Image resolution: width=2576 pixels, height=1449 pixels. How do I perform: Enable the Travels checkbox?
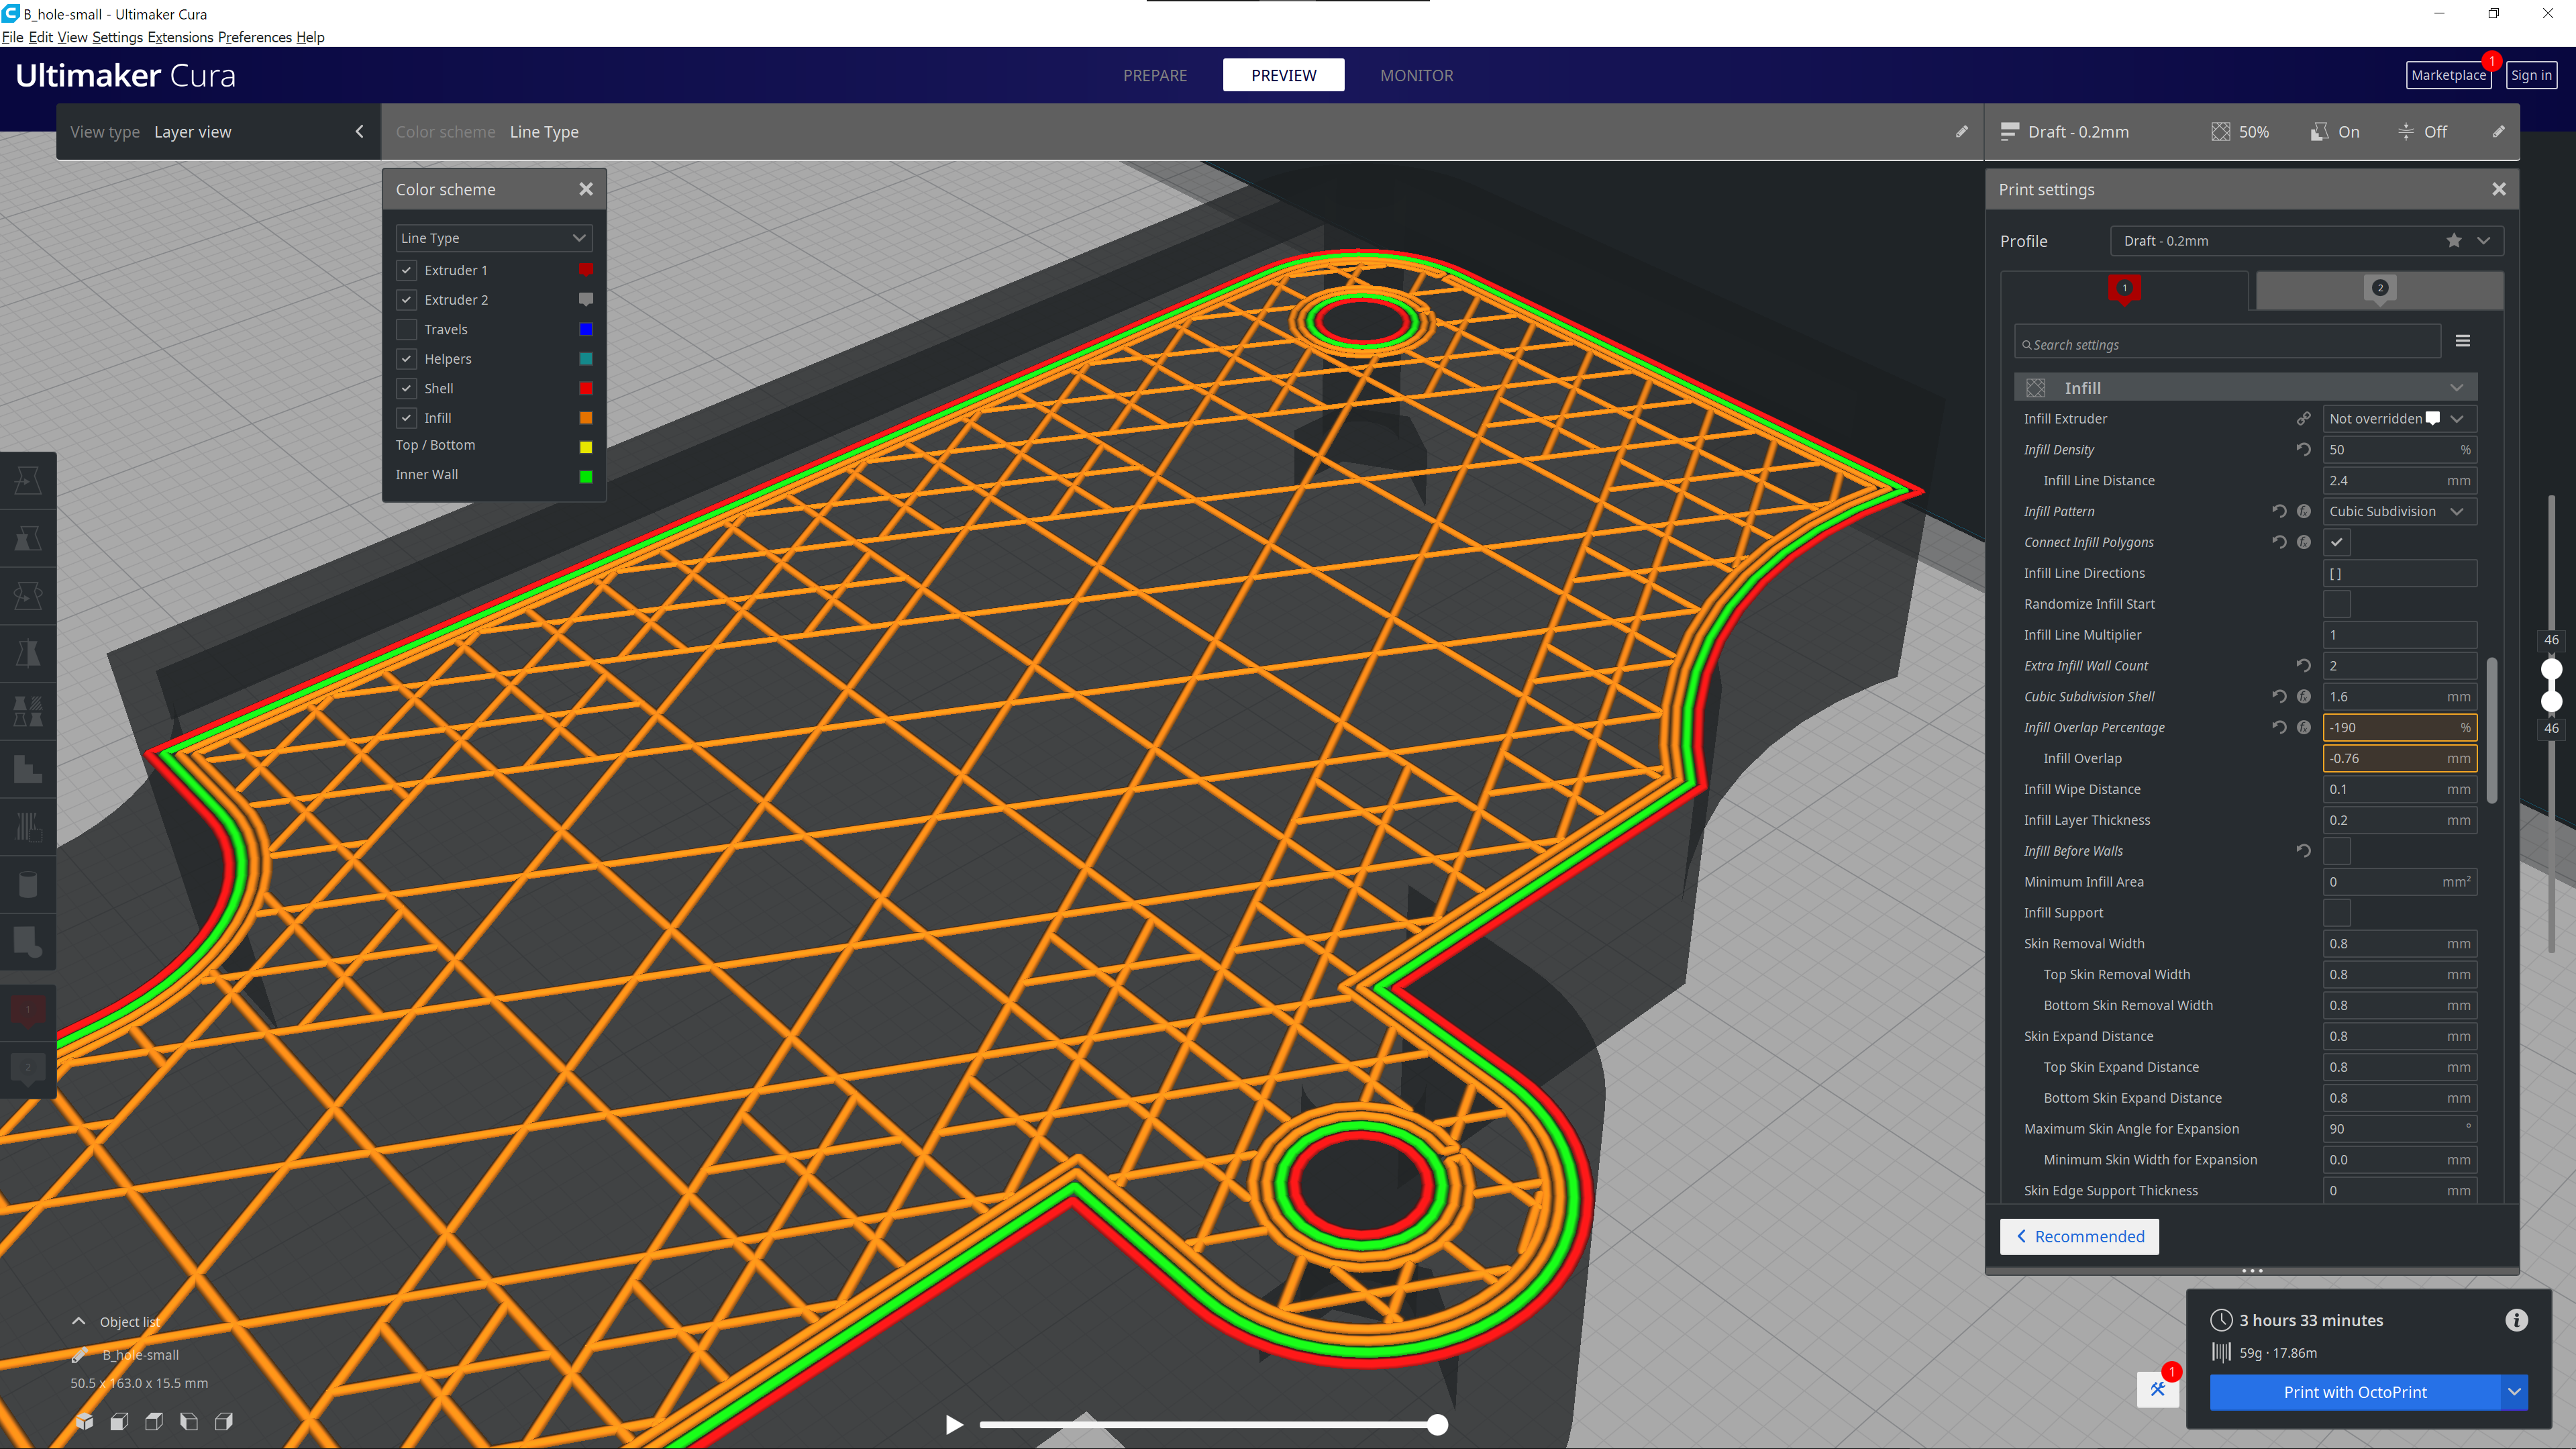point(407,329)
